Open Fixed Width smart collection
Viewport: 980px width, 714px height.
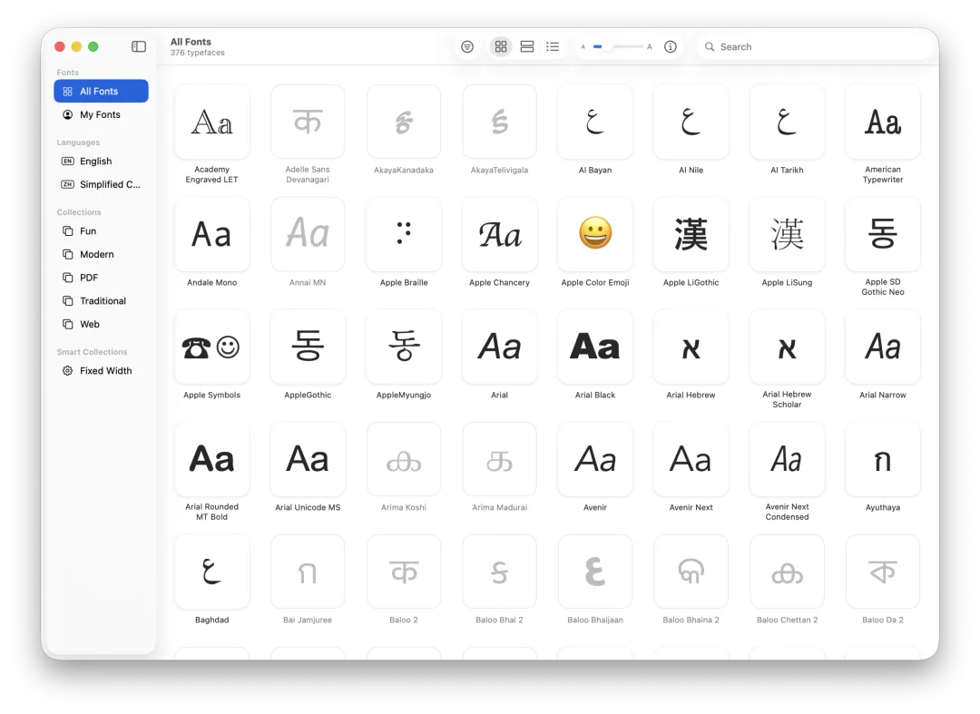tap(102, 370)
